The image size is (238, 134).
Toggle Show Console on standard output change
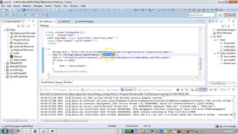[201, 90]
